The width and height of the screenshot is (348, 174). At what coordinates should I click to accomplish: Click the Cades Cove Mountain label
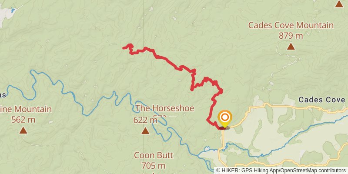291,25
